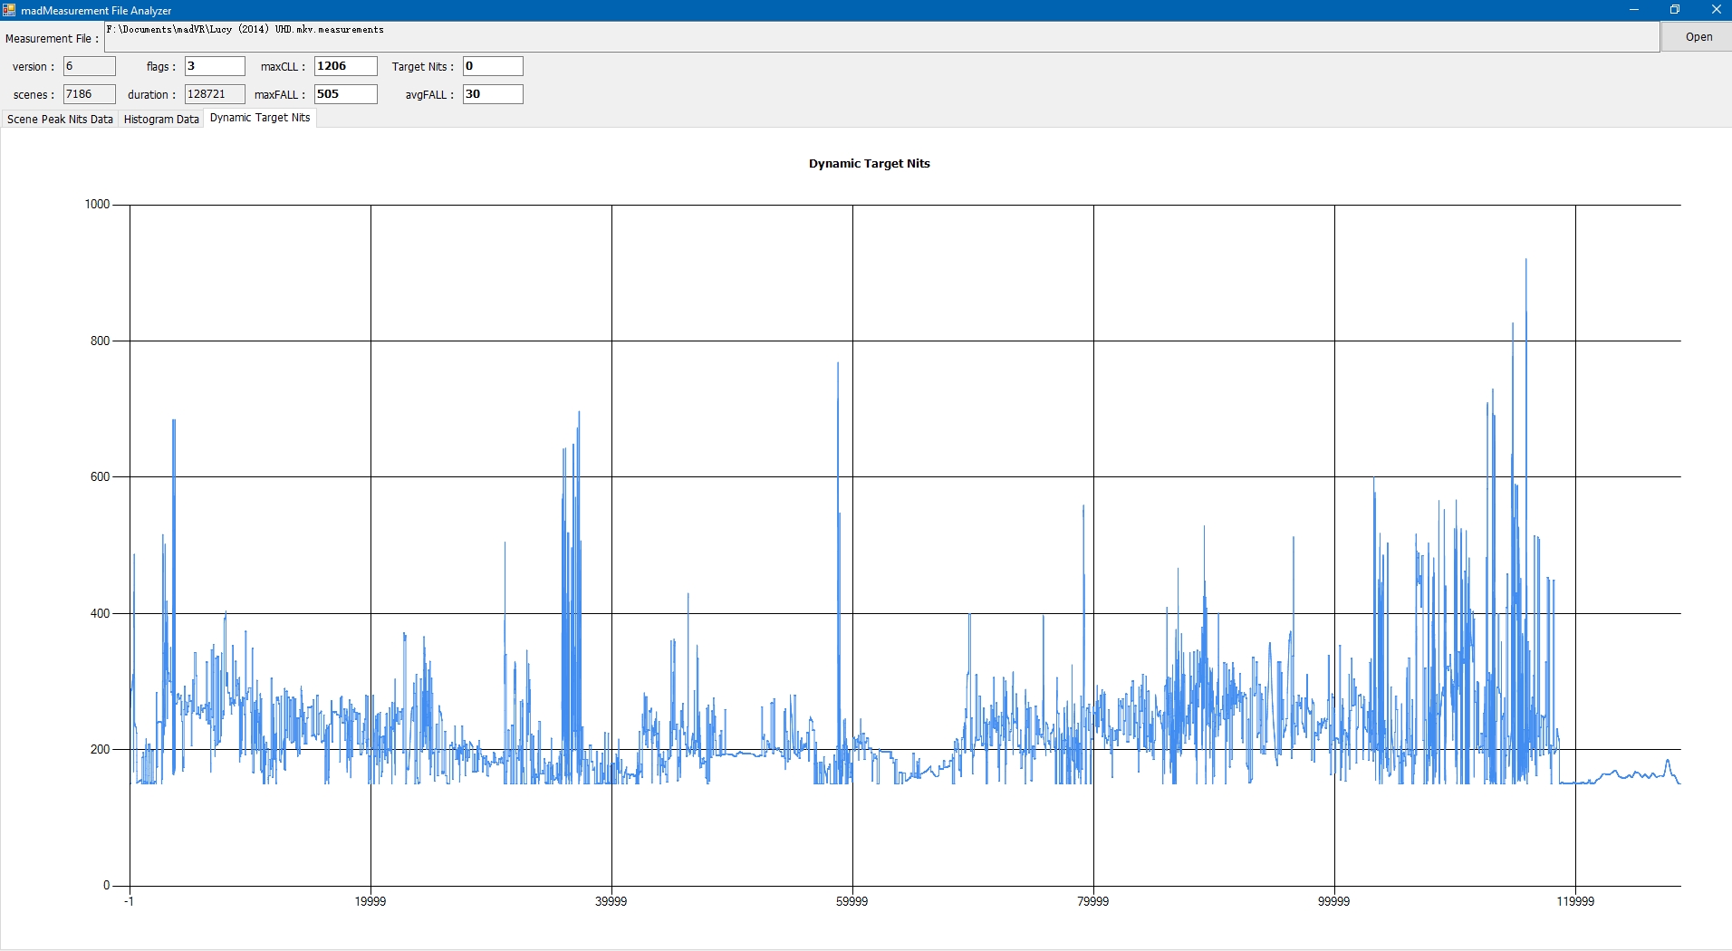Click the 'scenes :' label
The width and height of the screenshot is (1732, 951).
pyautogui.click(x=34, y=94)
